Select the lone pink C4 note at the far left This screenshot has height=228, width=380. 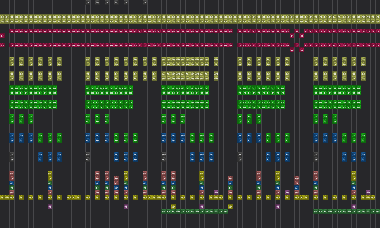pos(2,35)
